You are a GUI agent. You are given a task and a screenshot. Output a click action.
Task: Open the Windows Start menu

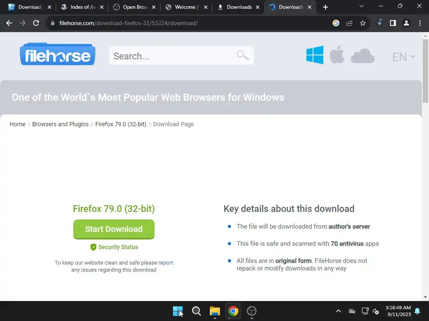178,311
